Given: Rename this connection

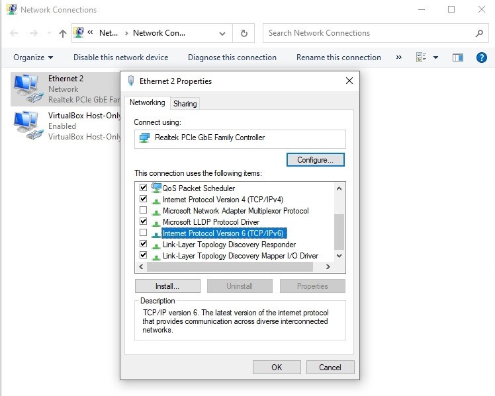Looking at the screenshot, I should point(338,58).
